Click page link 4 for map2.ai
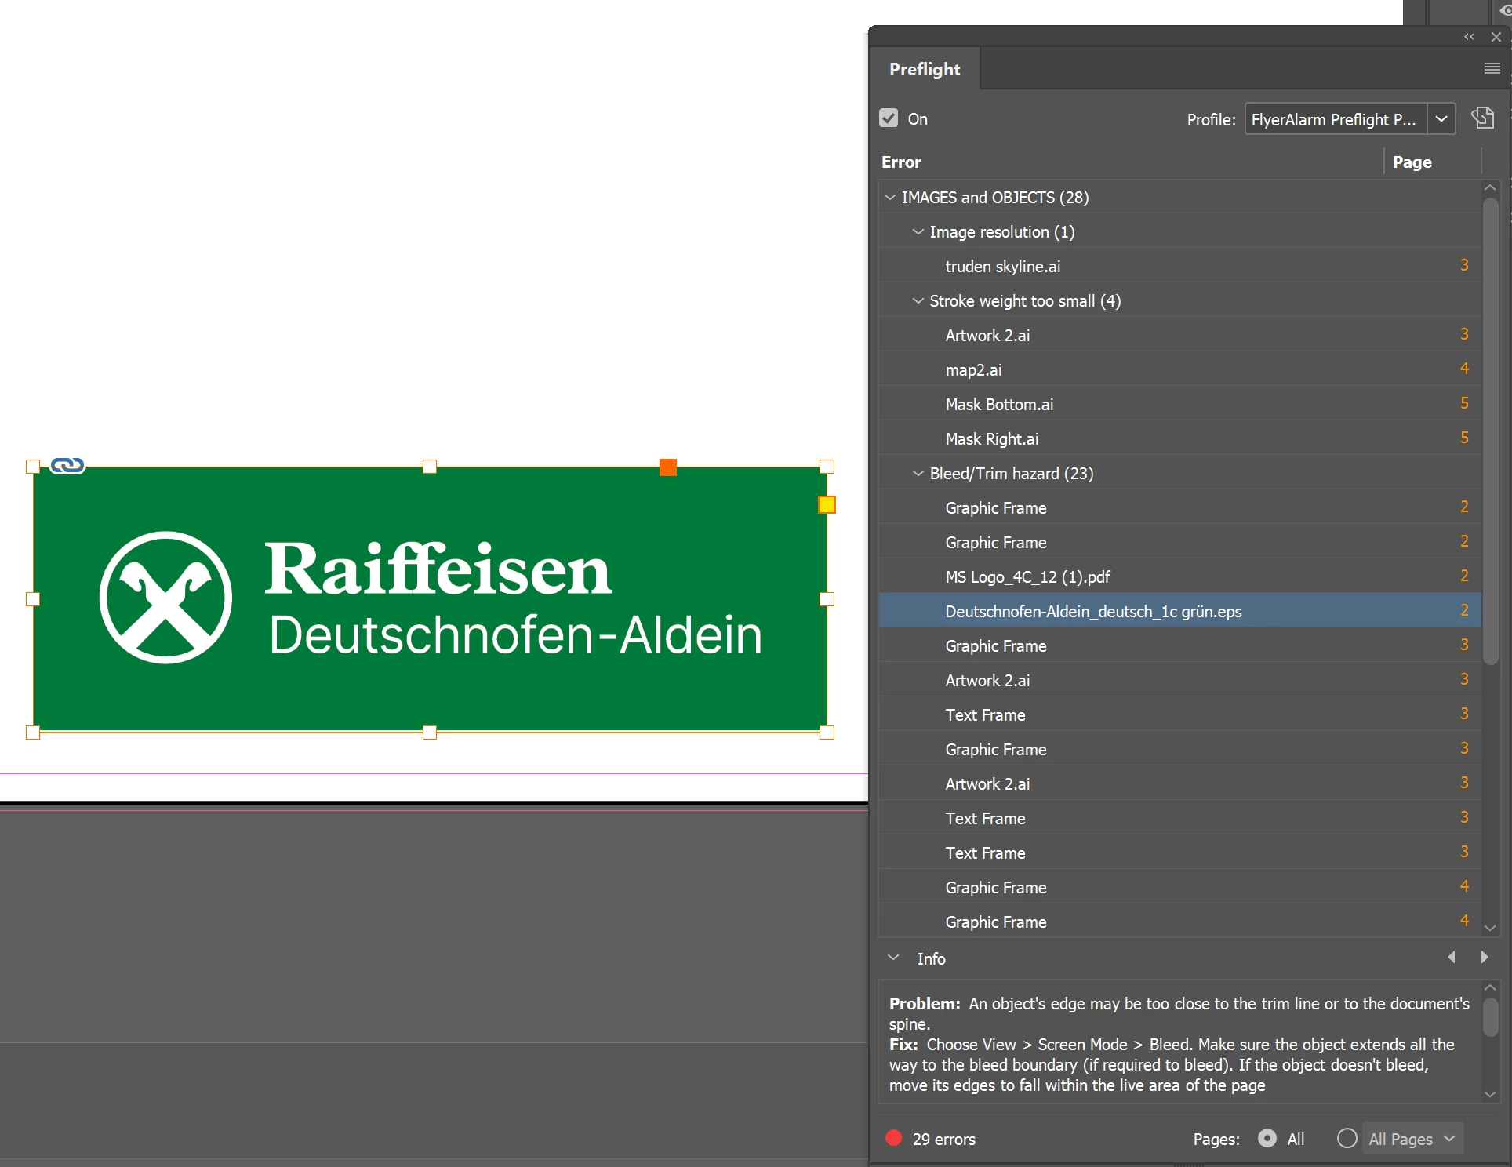This screenshot has height=1167, width=1512. coord(1463,369)
